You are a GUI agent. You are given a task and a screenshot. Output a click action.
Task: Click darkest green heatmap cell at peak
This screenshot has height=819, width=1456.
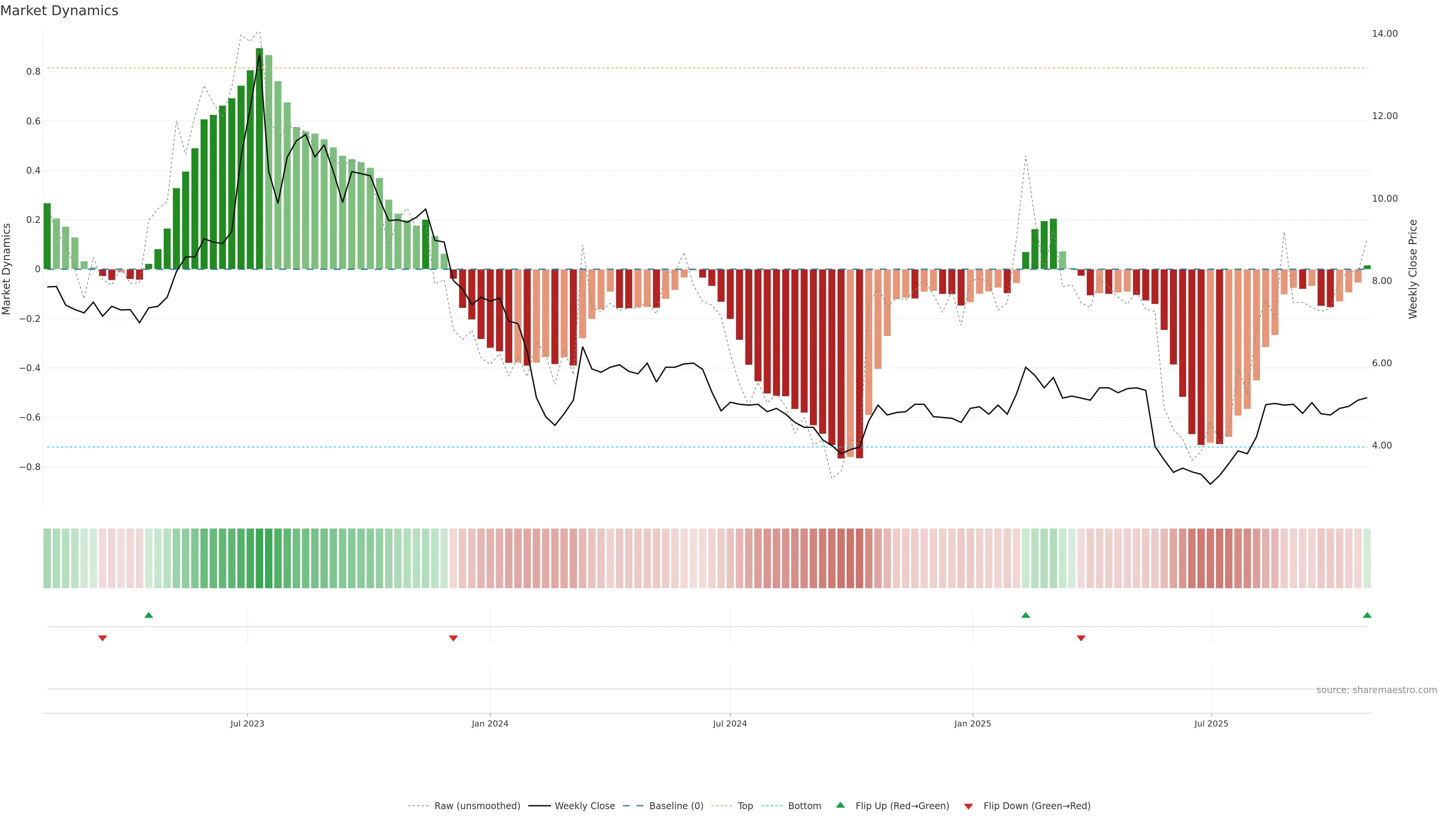point(259,558)
